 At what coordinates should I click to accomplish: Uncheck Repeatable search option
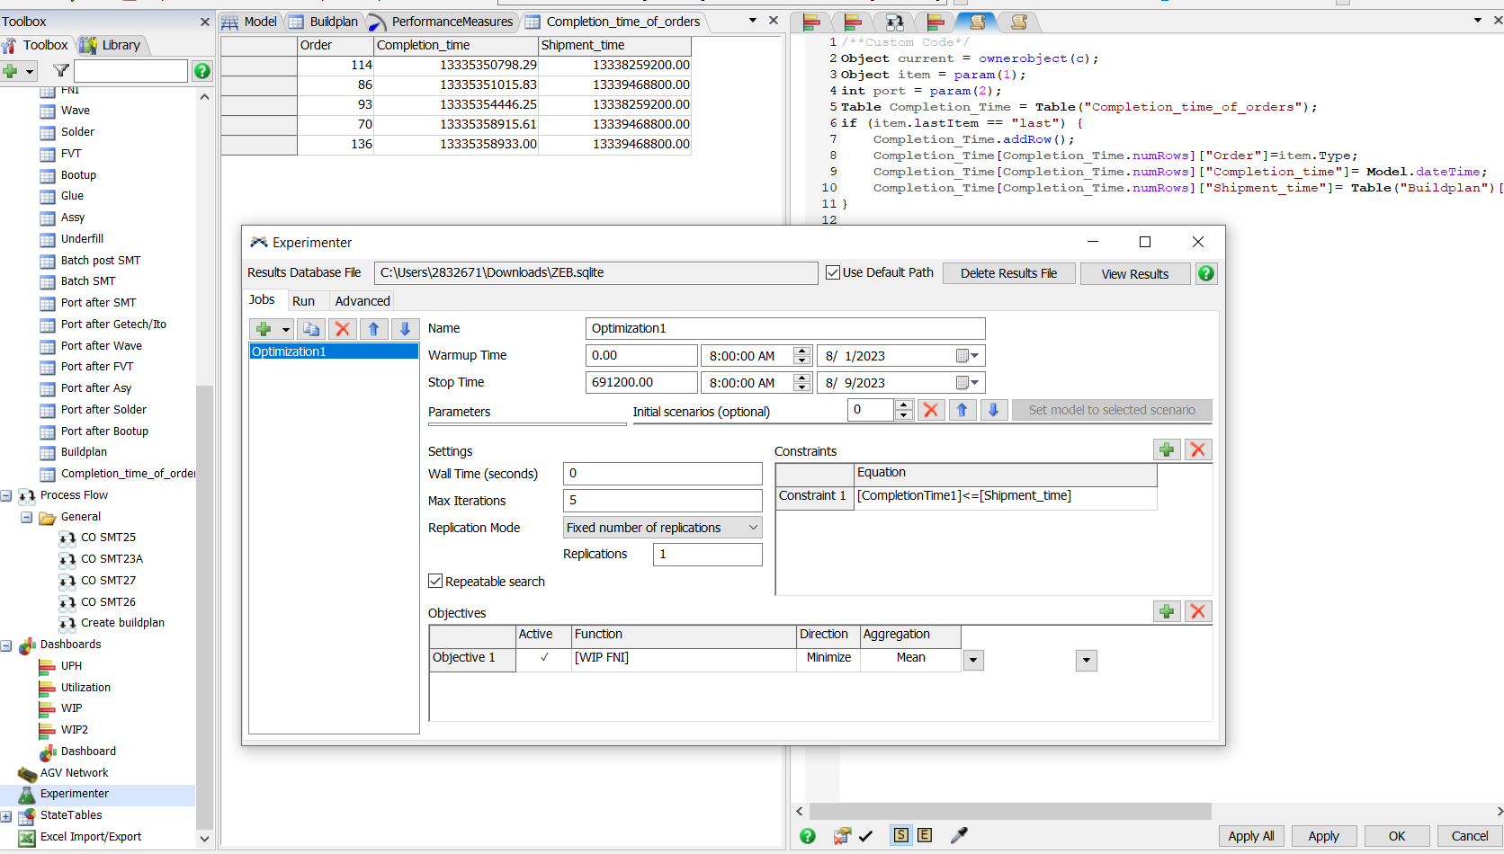[x=435, y=582]
